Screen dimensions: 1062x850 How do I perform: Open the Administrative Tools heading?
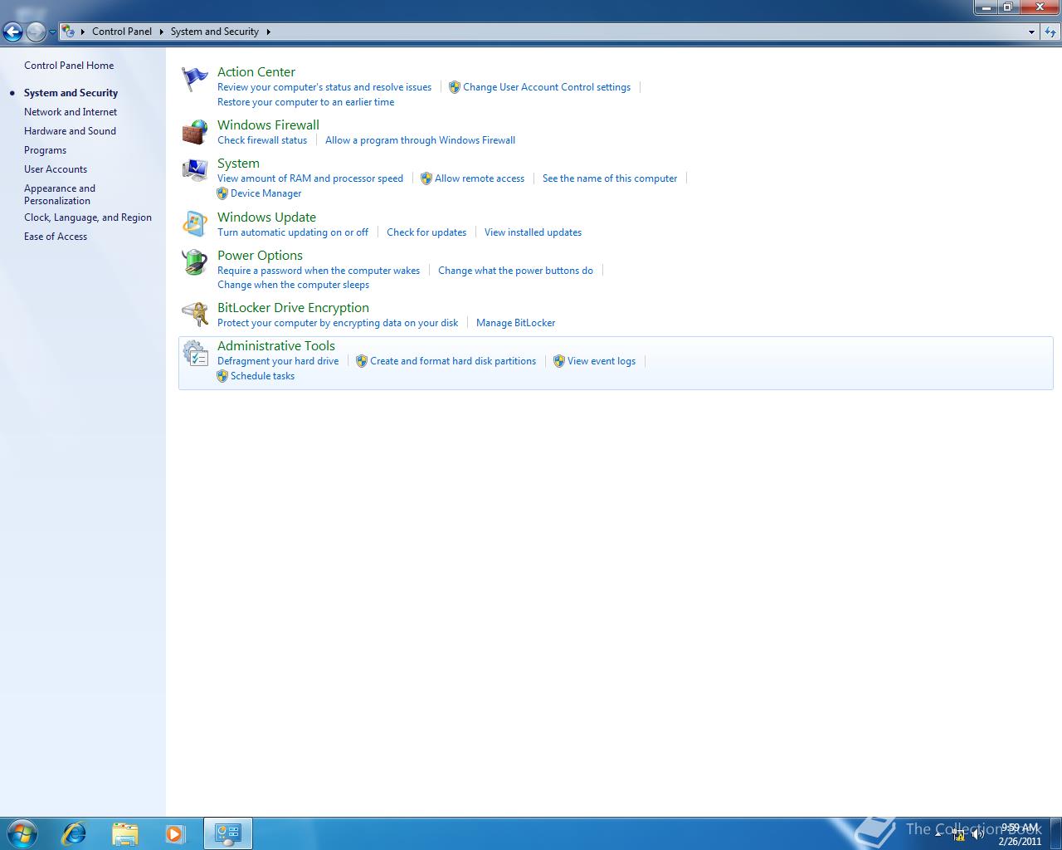pyautogui.click(x=276, y=346)
